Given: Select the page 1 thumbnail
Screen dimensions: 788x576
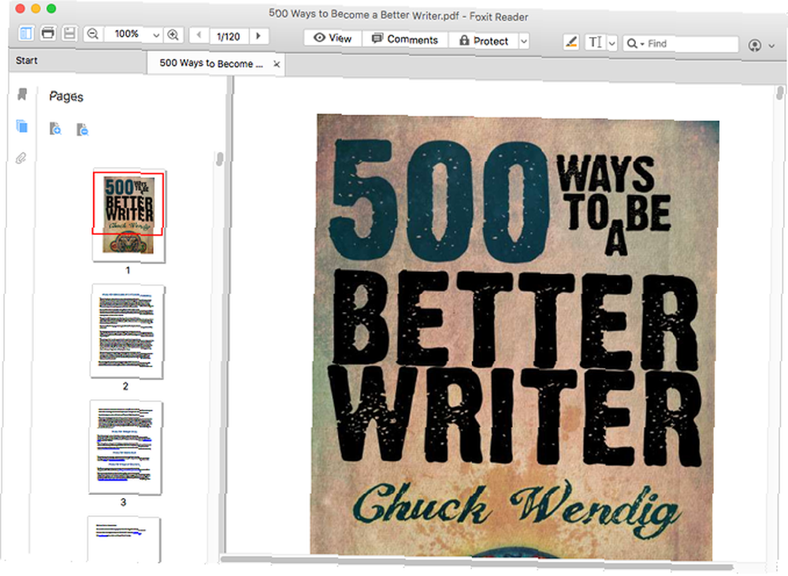Looking at the screenshot, I should [x=128, y=216].
